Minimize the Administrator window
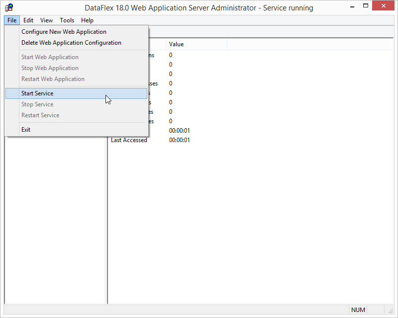Screen dimensions: 398x318 (x=352, y=6)
